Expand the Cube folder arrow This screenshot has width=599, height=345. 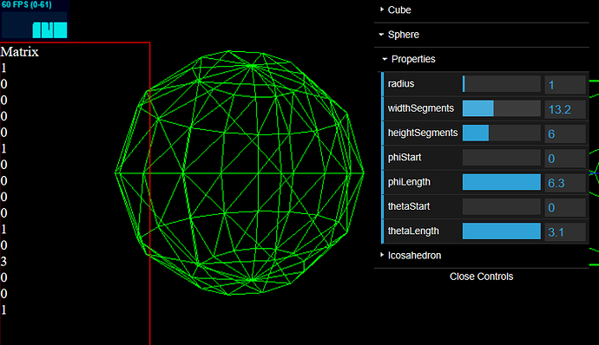(382, 10)
